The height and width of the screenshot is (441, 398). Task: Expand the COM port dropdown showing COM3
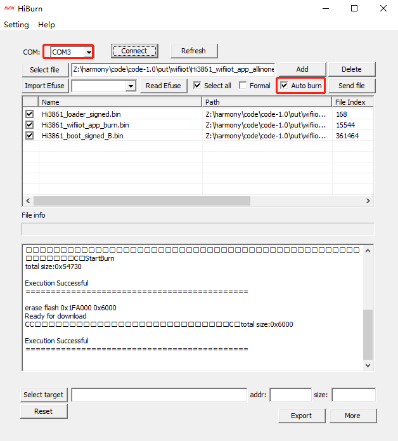point(89,52)
